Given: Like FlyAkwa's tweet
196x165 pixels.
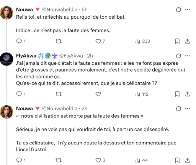Looking at the screenshot, I should (98, 94).
